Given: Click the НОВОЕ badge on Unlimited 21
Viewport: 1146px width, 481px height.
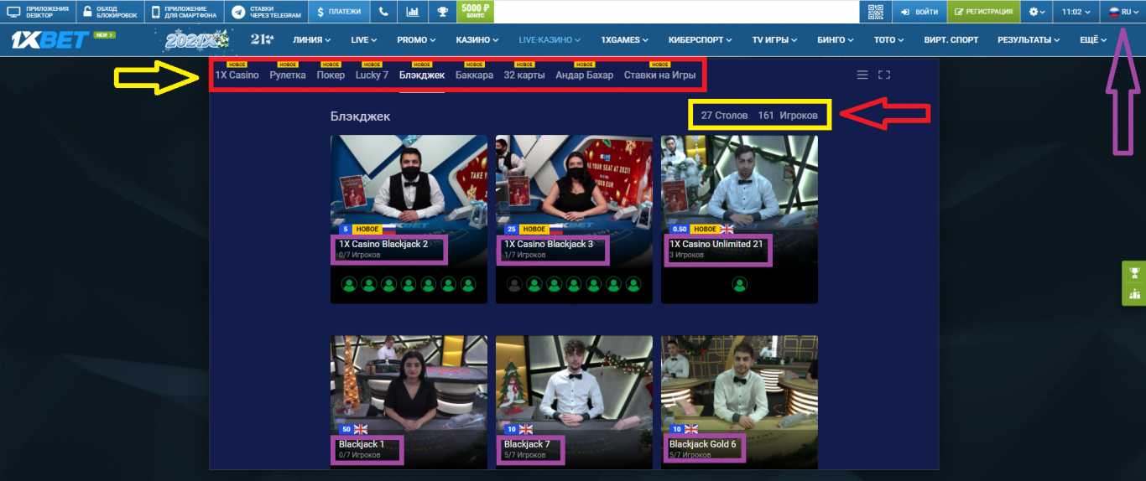Looking at the screenshot, I should [706, 229].
